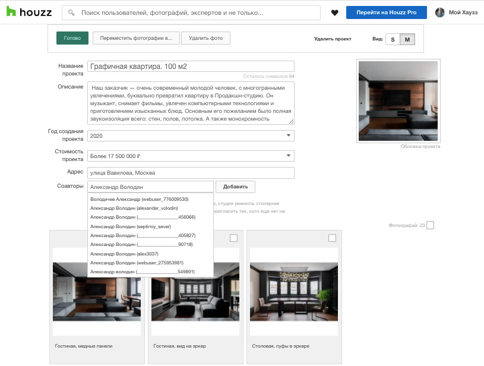
Task: Click the search magnifier icon
Action: click(x=71, y=12)
